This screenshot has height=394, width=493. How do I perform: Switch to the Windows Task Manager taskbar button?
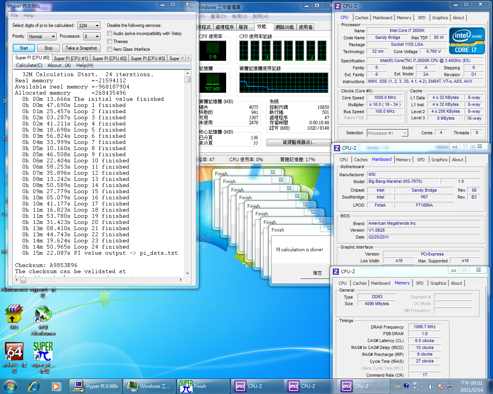click(149, 386)
